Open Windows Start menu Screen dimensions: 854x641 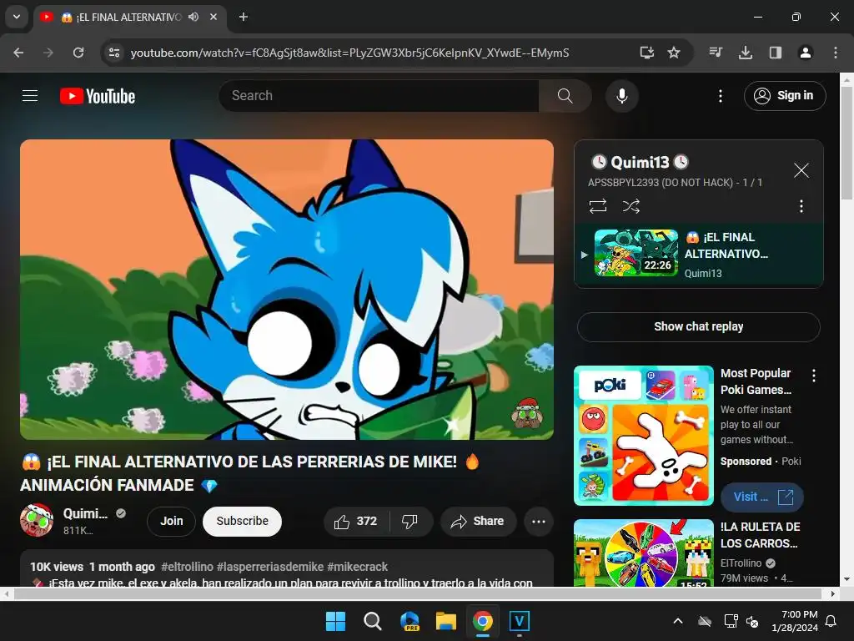point(335,621)
